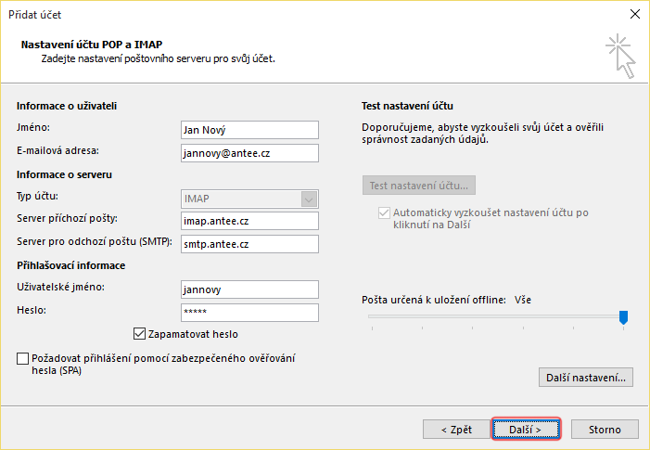The width and height of the screenshot is (650, 450).
Task: Click the offline mail slider track middle
Action: (x=496, y=317)
